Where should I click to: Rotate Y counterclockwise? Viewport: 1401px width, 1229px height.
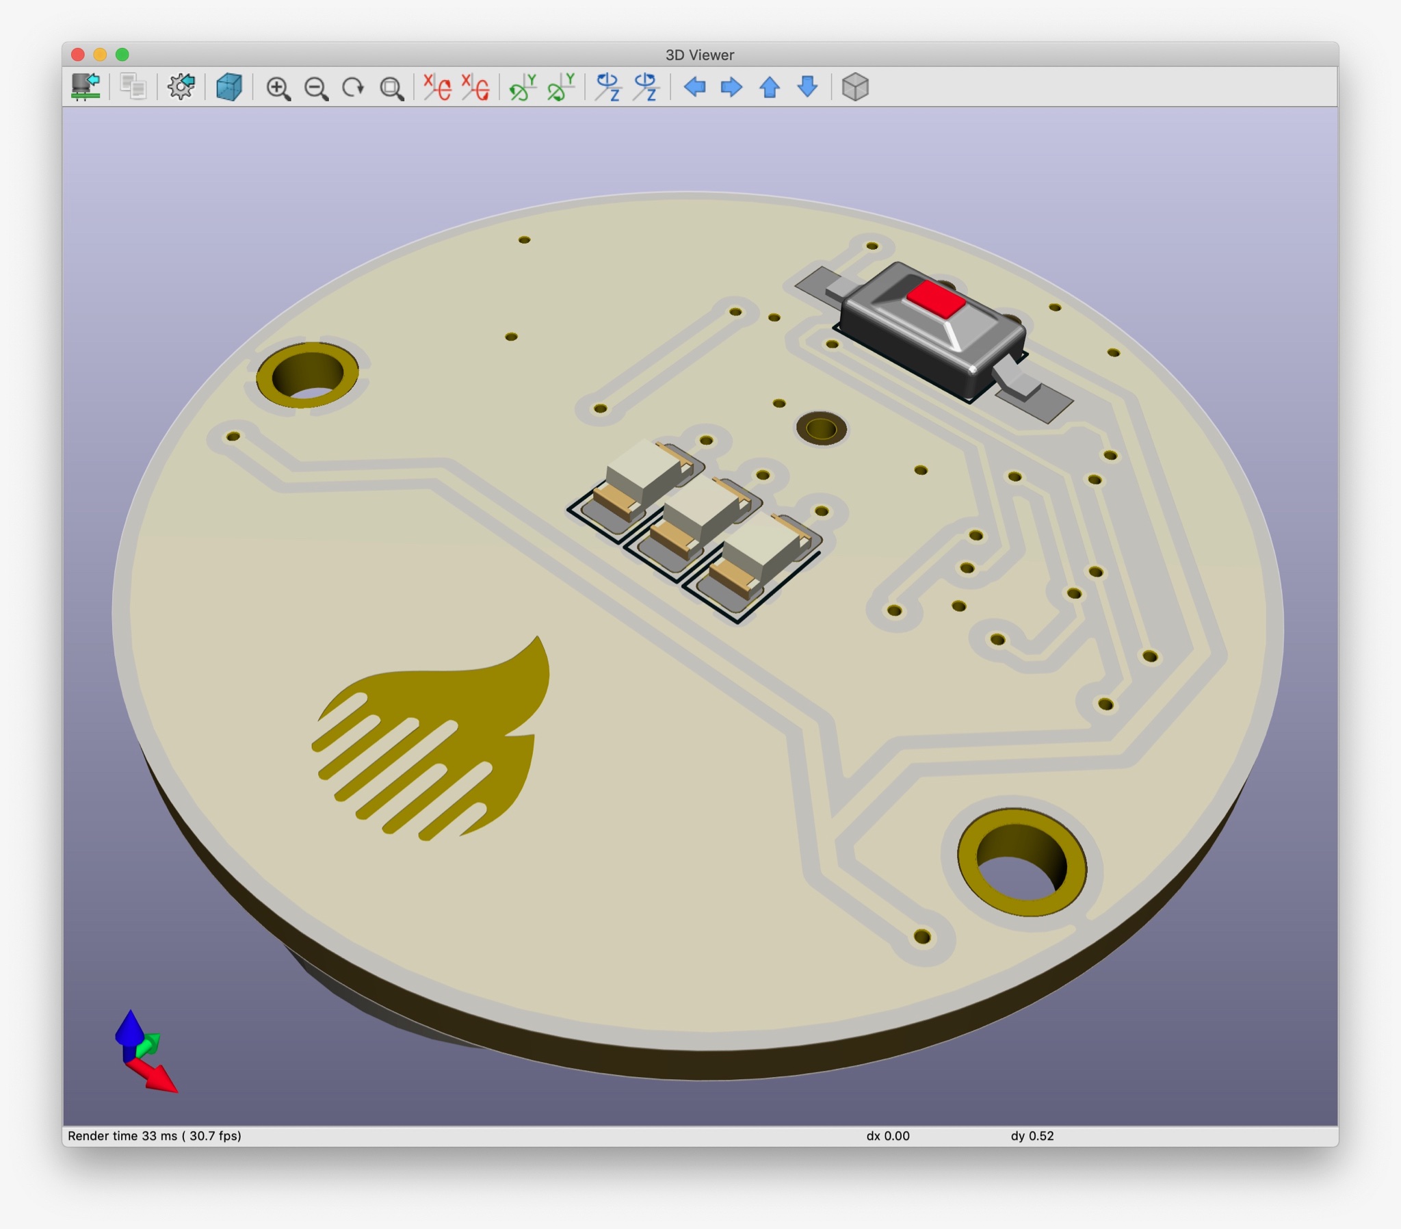pos(561,87)
